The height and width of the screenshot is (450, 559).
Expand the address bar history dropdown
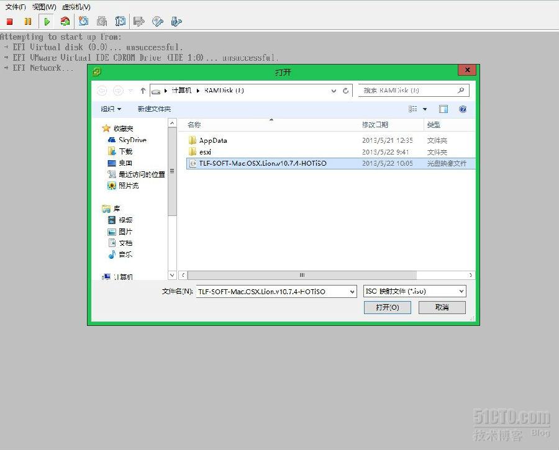(x=334, y=91)
